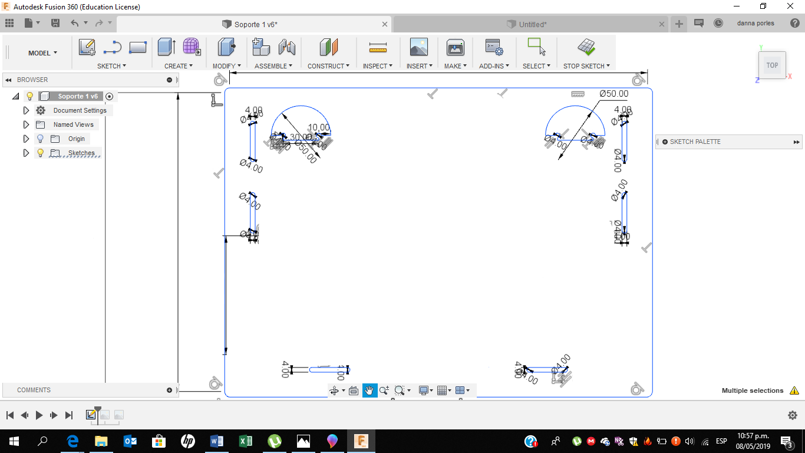
Task: Click the Save disk icon
Action: tap(55, 23)
